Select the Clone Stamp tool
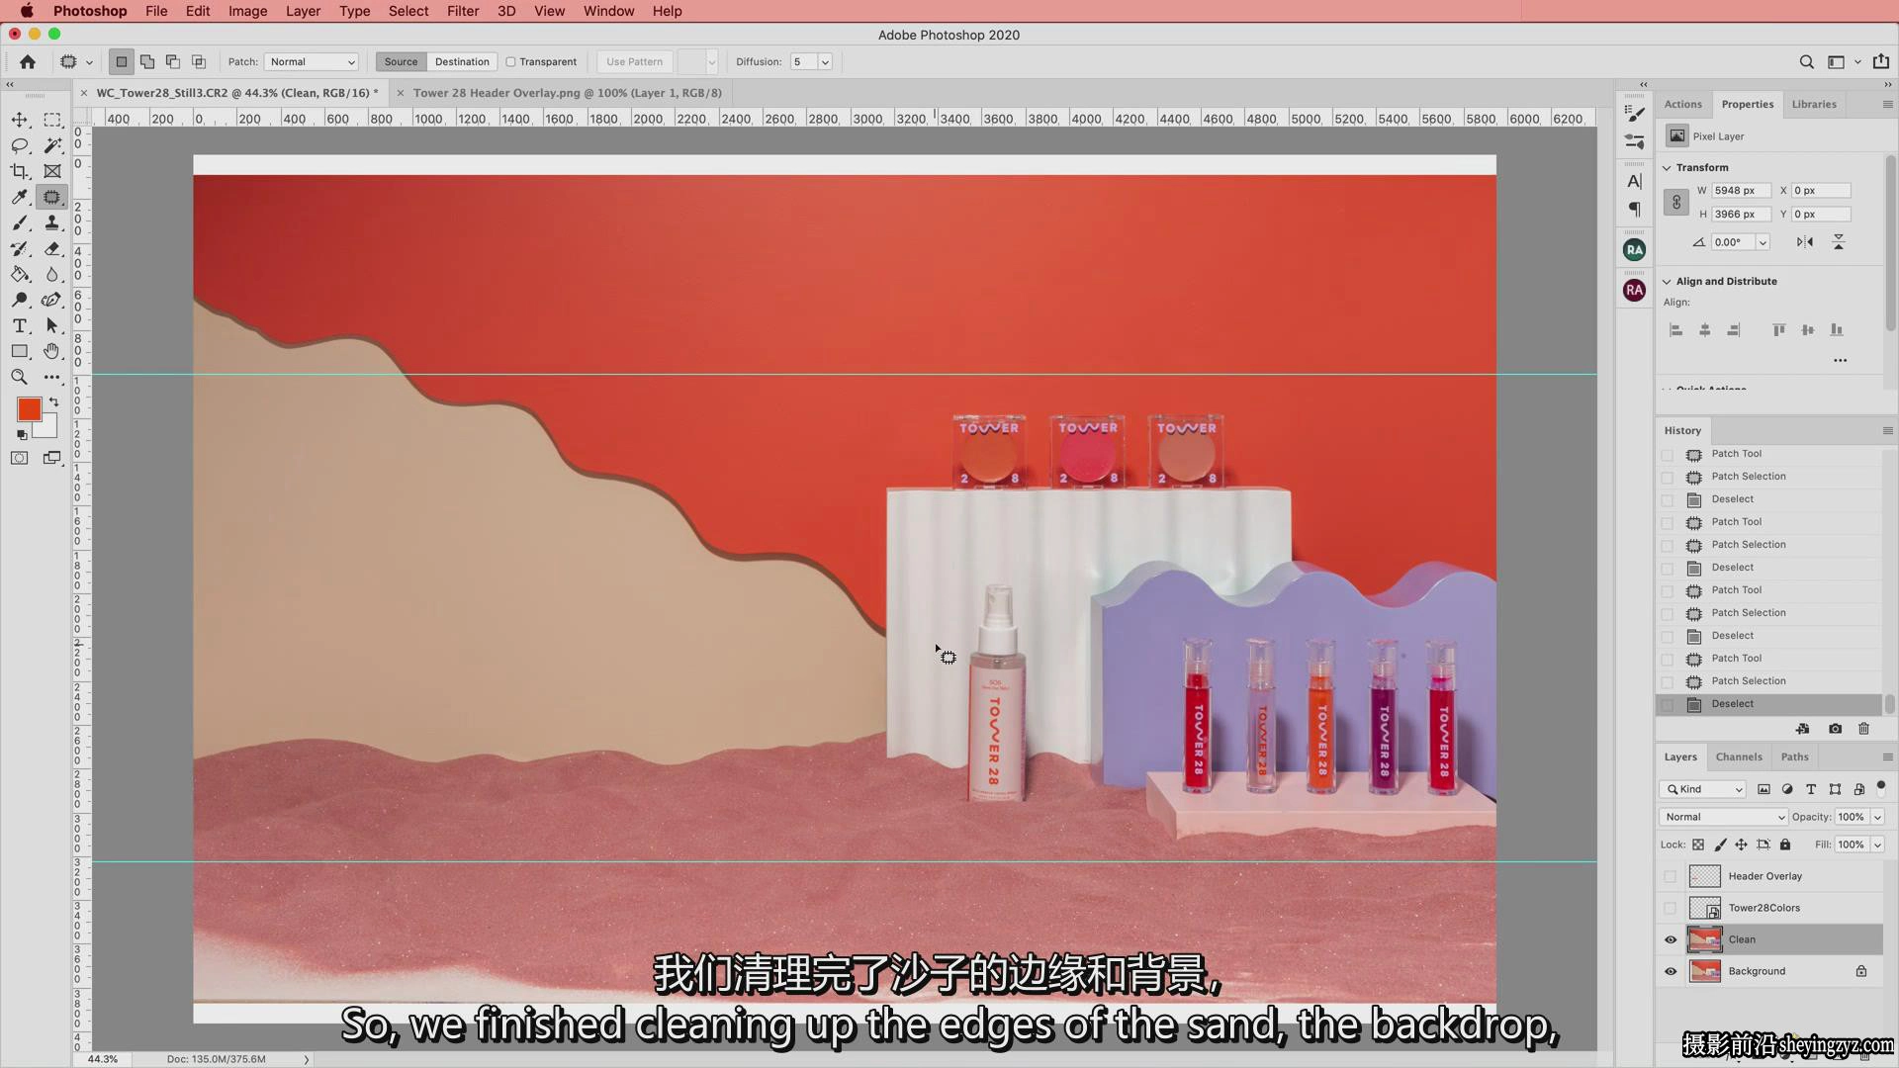 52,222
